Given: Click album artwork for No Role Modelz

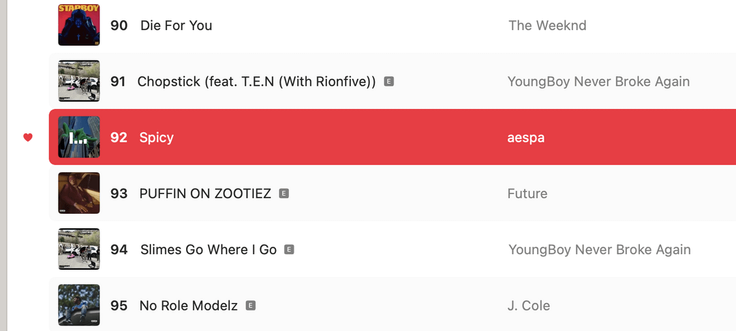Looking at the screenshot, I should 79,305.
